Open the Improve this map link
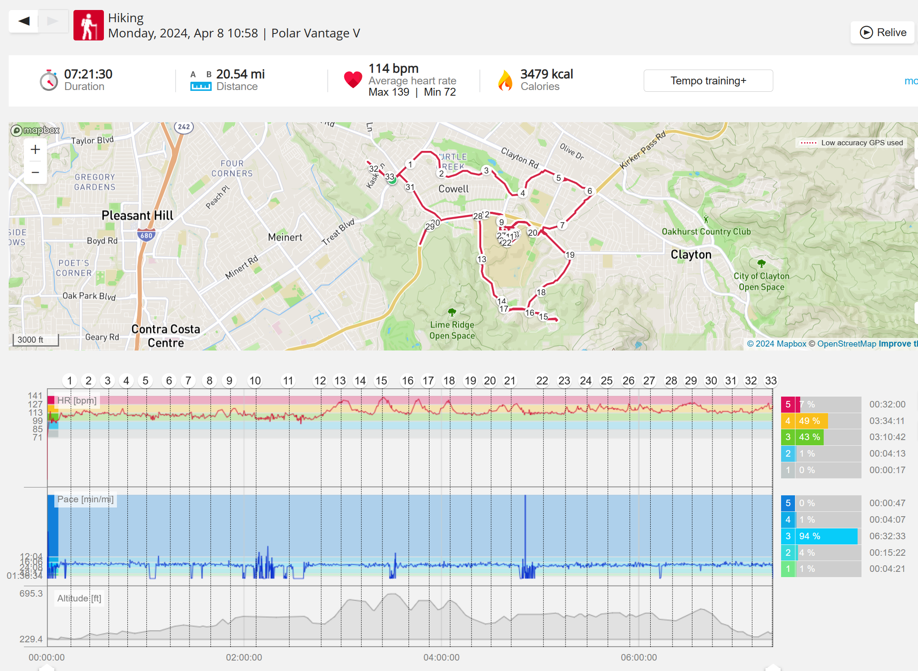 point(898,344)
